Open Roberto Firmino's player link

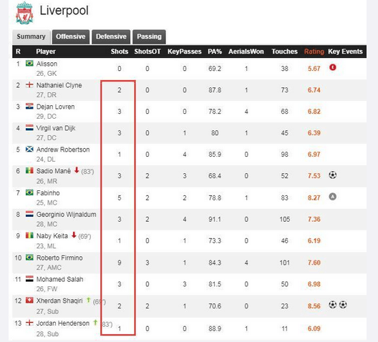tap(59, 258)
